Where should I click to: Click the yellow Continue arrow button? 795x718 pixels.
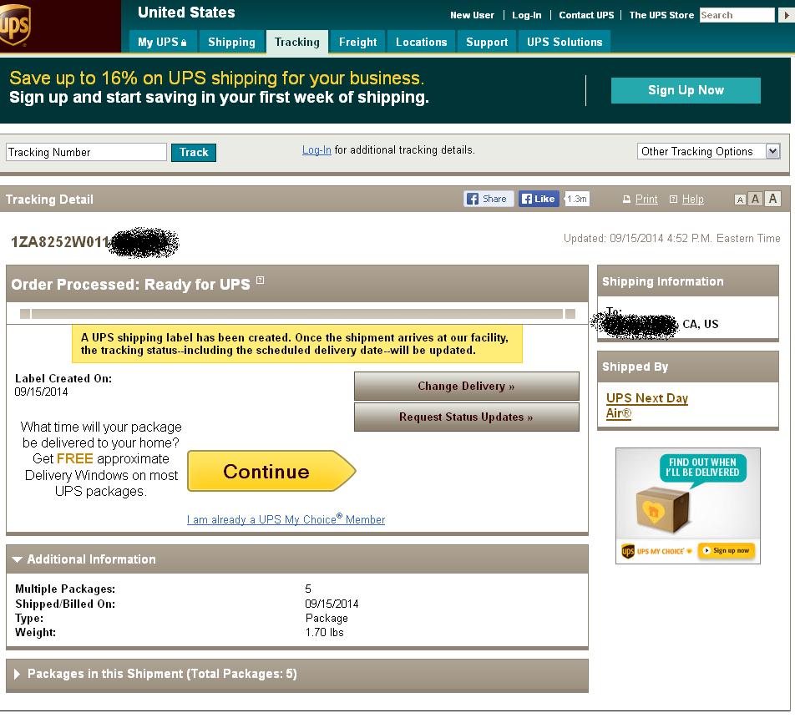coord(271,471)
